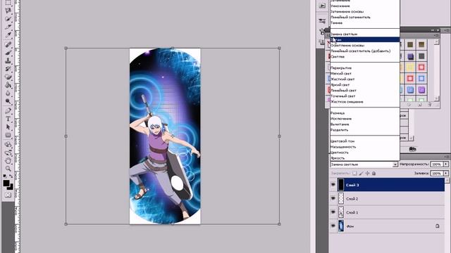Screen dimensions: 451x253
Task: Select the Eraser tool
Action: point(8,77)
